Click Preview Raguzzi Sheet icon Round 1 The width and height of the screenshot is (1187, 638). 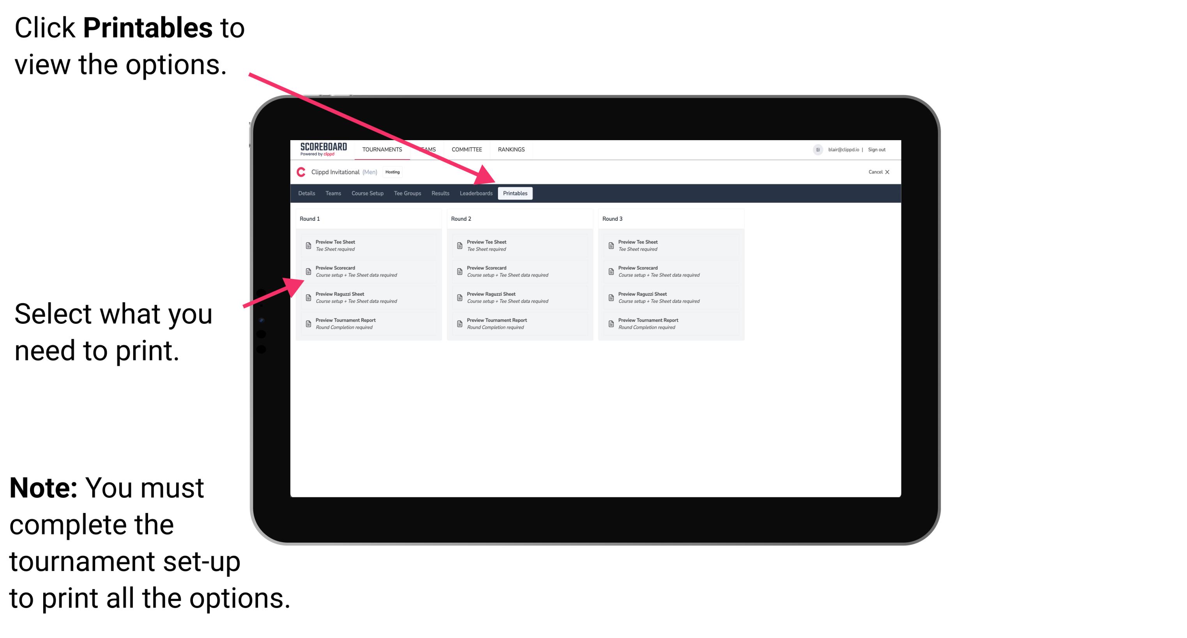tap(307, 297)
